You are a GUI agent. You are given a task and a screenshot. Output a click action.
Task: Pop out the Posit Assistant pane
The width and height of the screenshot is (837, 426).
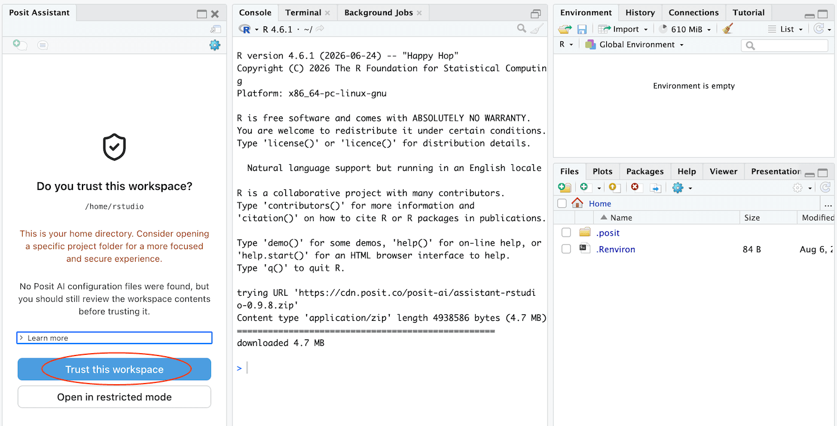point(215,29)
